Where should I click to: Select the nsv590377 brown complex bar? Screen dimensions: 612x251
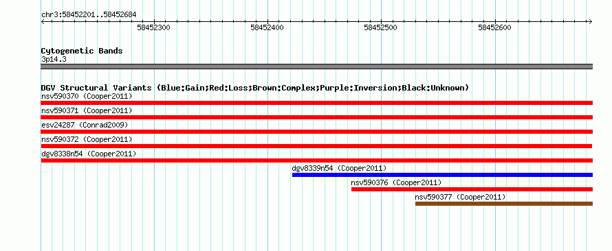pyautogui.click(x=504, y=204)
